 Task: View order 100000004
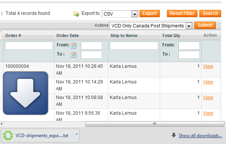[x=208, y=66]
